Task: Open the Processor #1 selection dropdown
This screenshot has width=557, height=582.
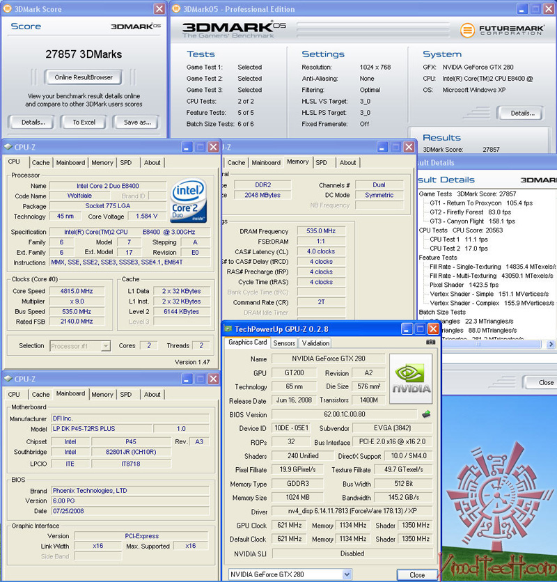Action: 106,346
